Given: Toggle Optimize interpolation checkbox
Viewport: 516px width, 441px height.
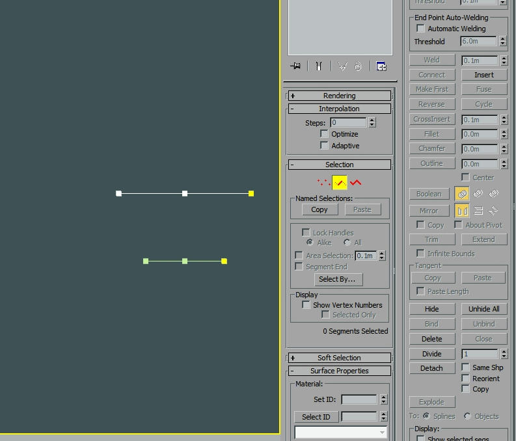Looking at the screenshot, I should pos(324,134).
